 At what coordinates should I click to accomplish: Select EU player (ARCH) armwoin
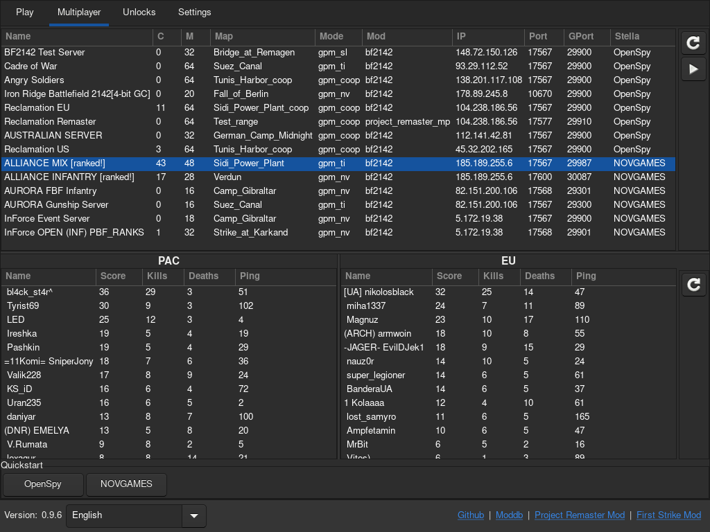tap(508, 334)
